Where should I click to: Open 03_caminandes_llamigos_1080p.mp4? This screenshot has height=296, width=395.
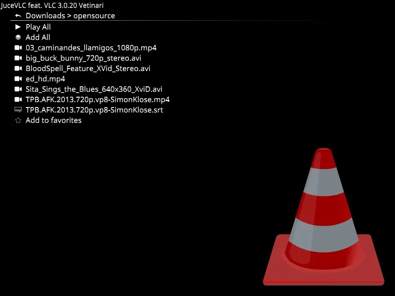pyautogui.click(x=91, y=48)
